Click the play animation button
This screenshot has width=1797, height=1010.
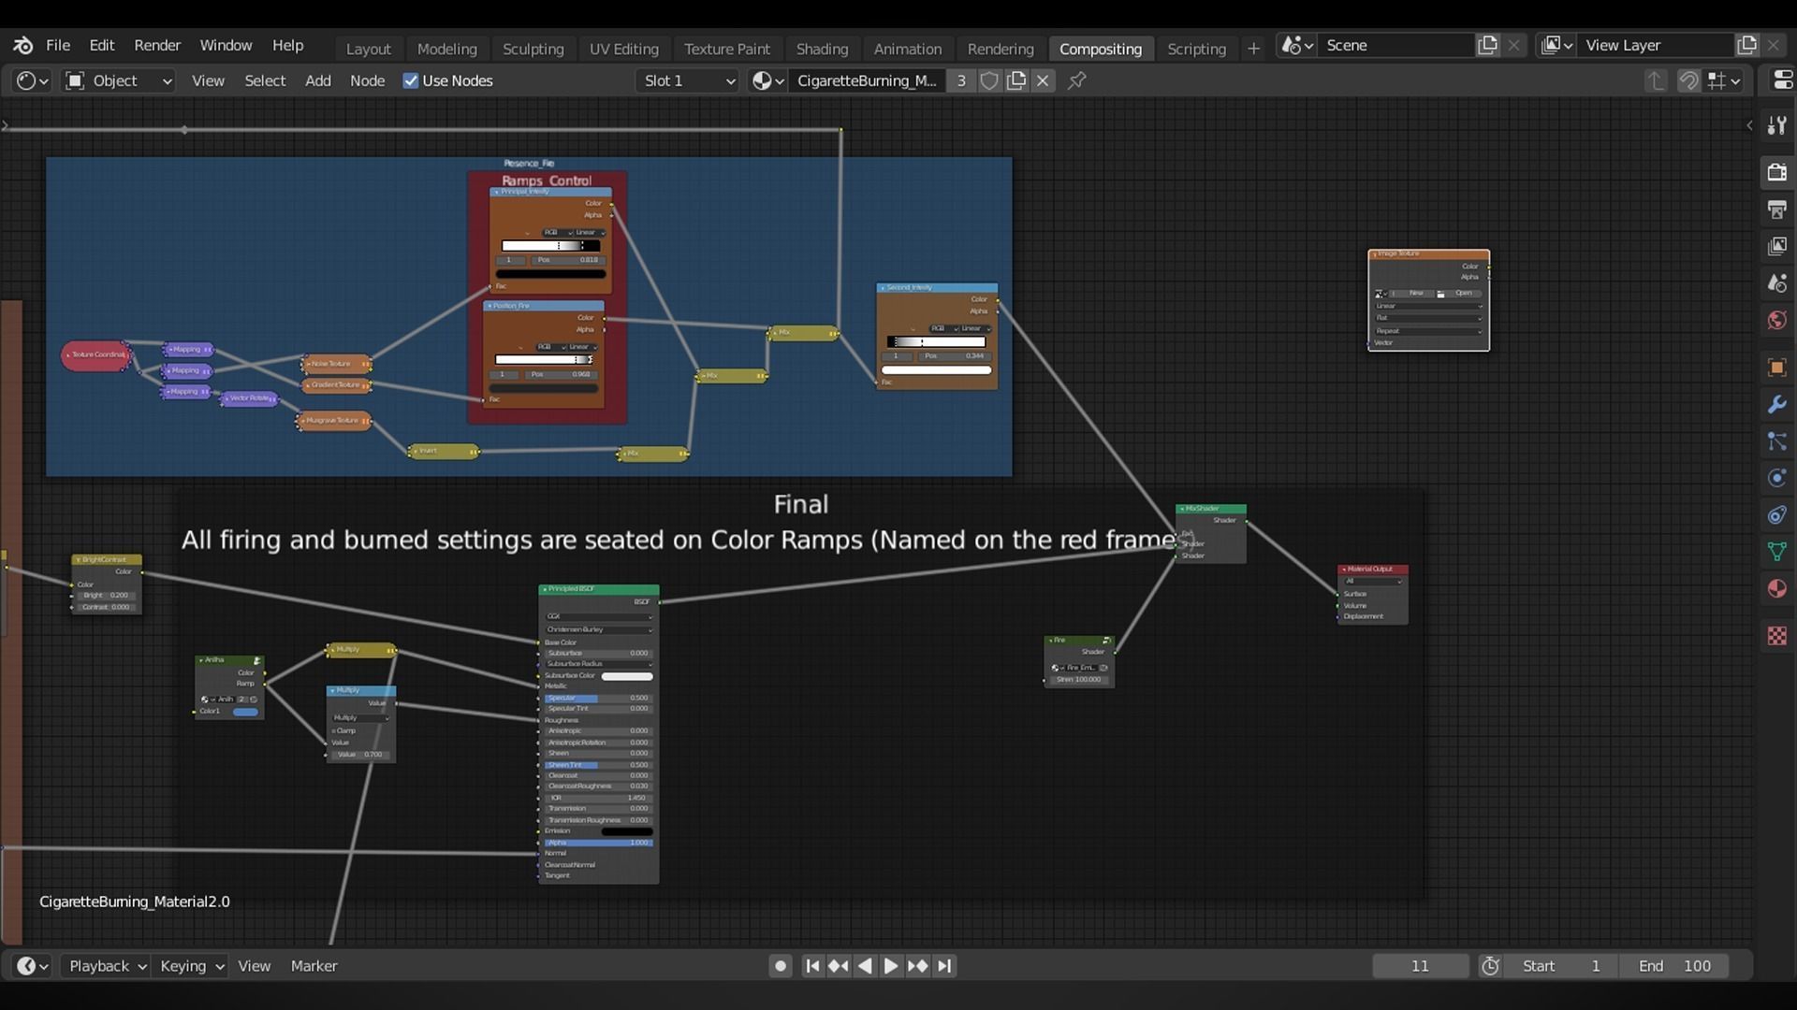point(890,966)
